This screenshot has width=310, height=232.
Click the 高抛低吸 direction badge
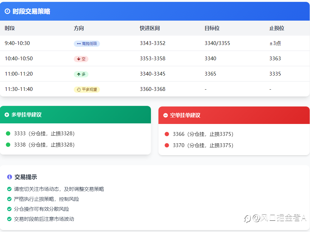click(x=87, y=44)
